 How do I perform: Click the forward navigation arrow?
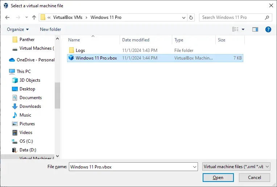[18, 17]
